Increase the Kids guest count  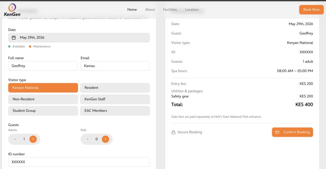click(x=105, y=139)
